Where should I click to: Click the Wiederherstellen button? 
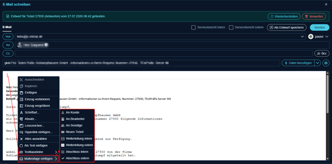[x=284, y=16]
